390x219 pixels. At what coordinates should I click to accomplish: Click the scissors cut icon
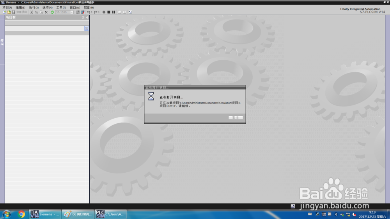[x=32, y=12]
